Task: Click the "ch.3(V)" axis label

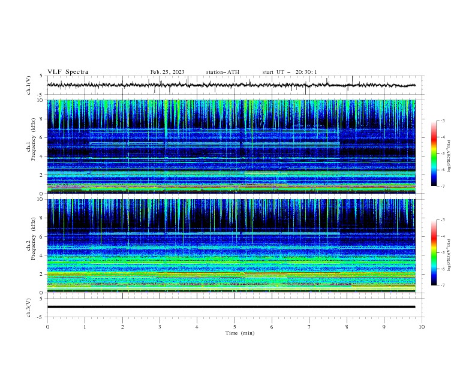Action: point(29,308)
